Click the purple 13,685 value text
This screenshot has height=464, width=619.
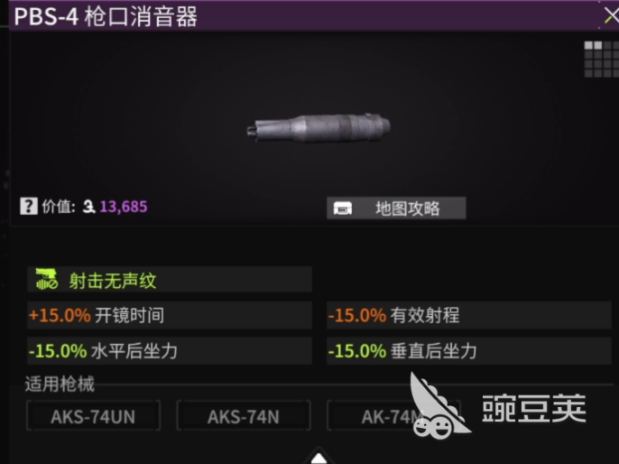[x=124, y=207]
